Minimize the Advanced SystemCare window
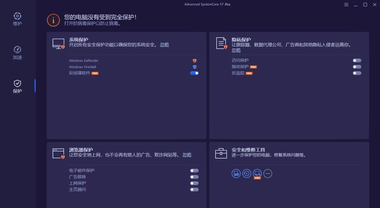Image resolution: width=380 pixels, height=208 pixels. [x=356, y=5]
